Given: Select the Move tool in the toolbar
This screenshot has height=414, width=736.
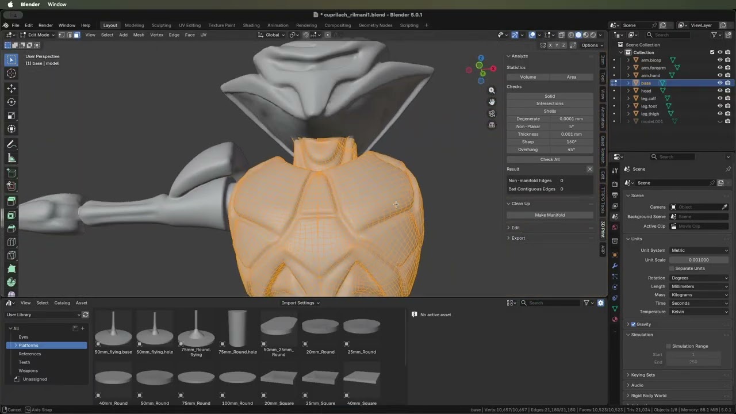Looking at the screenshot, I should 11,88.
